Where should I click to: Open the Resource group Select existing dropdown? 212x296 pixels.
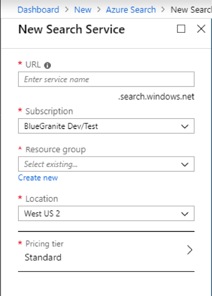(106, 164)
